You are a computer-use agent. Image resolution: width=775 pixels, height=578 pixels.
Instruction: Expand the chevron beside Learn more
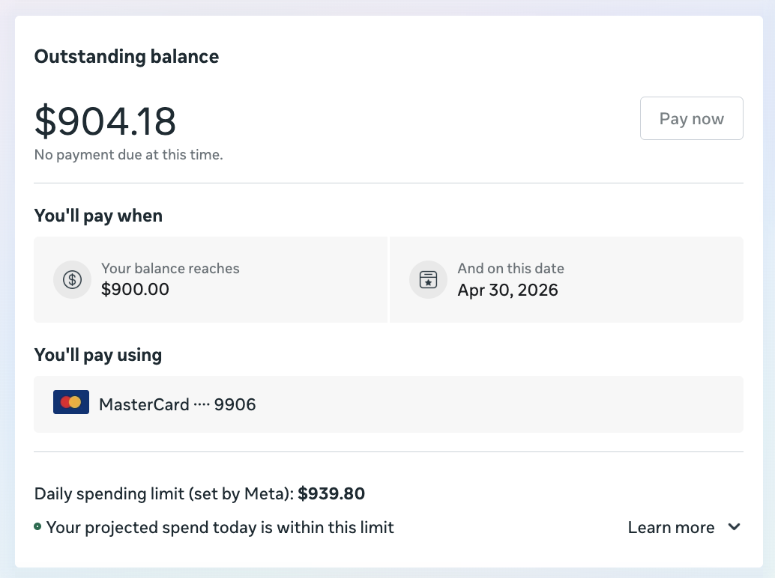[x=734, y=527]
